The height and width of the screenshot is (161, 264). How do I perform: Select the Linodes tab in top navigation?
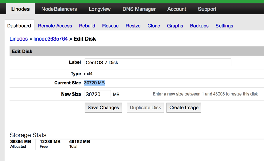[20, 9]
